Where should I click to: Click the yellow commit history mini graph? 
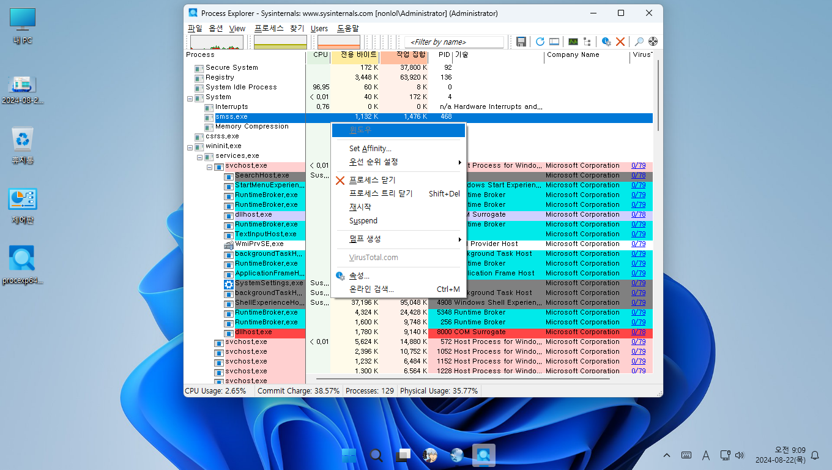pyautogui.click(x=280, y=42)
